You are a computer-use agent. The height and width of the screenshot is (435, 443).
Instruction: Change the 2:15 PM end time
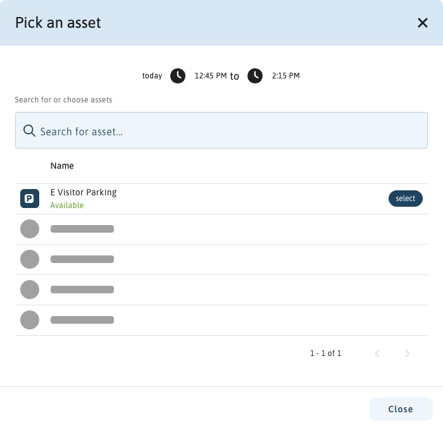pos(285,76)
